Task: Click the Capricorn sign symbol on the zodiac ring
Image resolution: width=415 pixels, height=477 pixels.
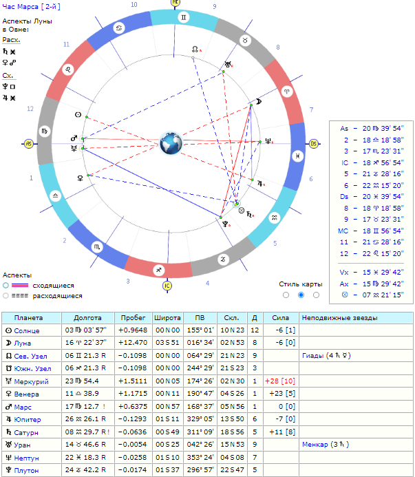Action: point(223,259)
